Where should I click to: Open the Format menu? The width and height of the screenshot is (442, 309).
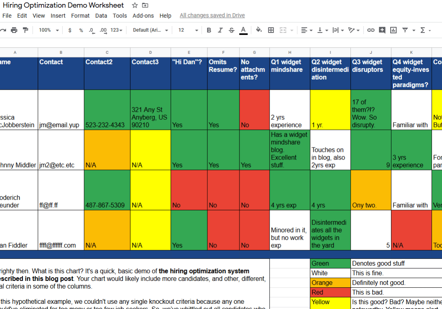(x=80, y=16)
